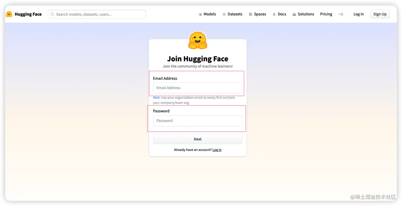402x206 pixels.
Task: Click the Hugging Face brand name text
Action: click(x=28, y=14)
